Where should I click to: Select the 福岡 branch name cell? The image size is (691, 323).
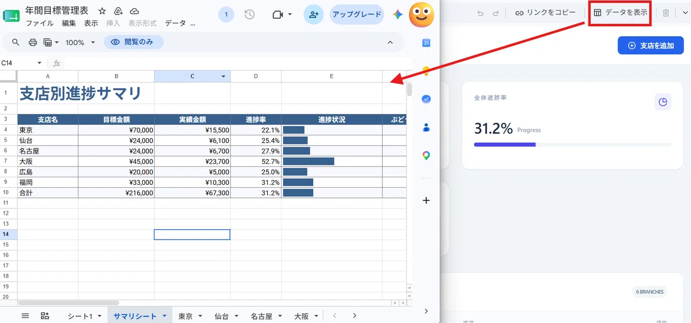pos(48,182)
